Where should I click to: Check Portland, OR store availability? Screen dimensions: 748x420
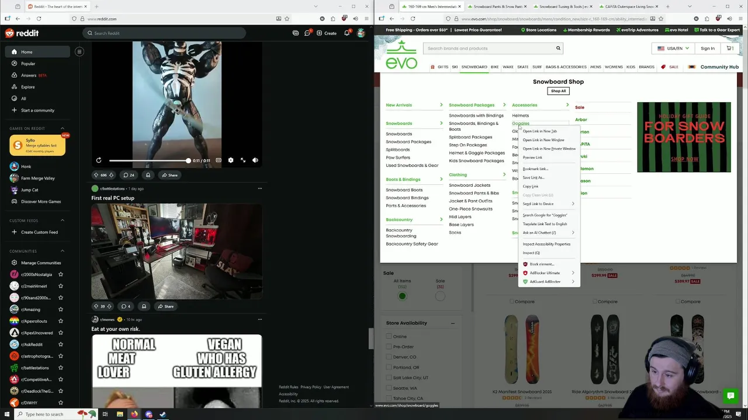pyautogui.click(x=389, y=367)
